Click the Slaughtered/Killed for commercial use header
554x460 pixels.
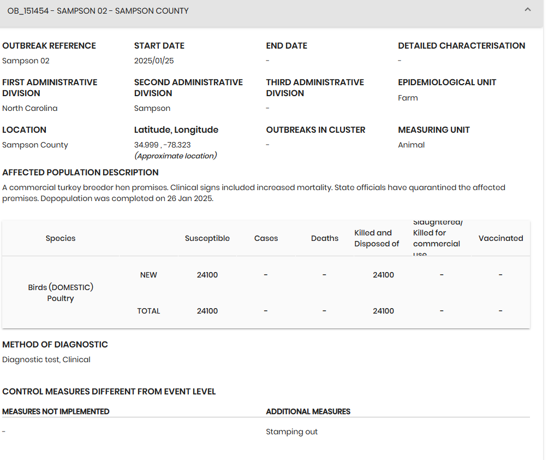coord(438,238)
